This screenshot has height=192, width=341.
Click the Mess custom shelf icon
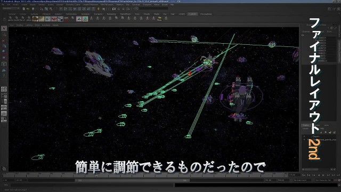coord(160,19)
